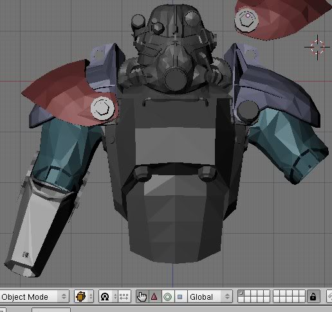Toggle layer 1 button containing the dot

click(241, 293)
